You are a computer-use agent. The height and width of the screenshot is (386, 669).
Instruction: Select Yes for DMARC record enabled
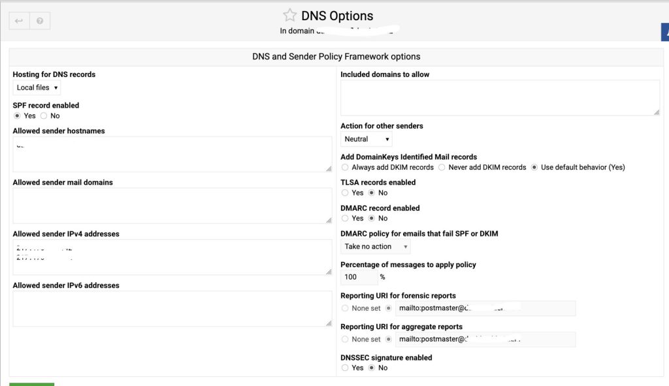point(345,218)
